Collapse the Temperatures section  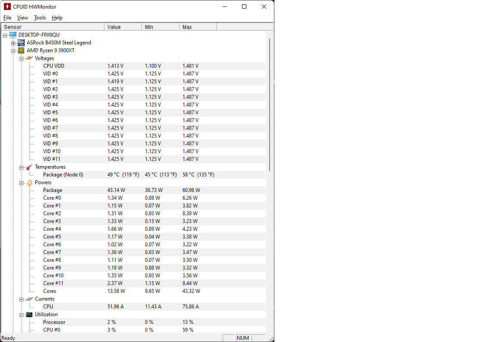pos(21,167)
